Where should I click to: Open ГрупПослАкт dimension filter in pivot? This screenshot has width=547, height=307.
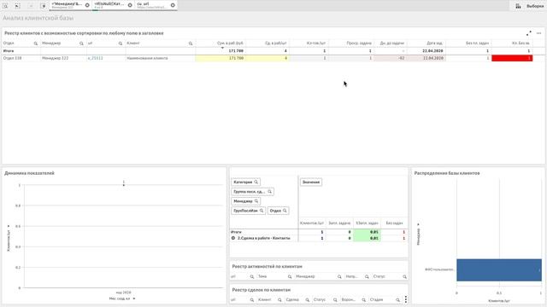coord(248,211)
